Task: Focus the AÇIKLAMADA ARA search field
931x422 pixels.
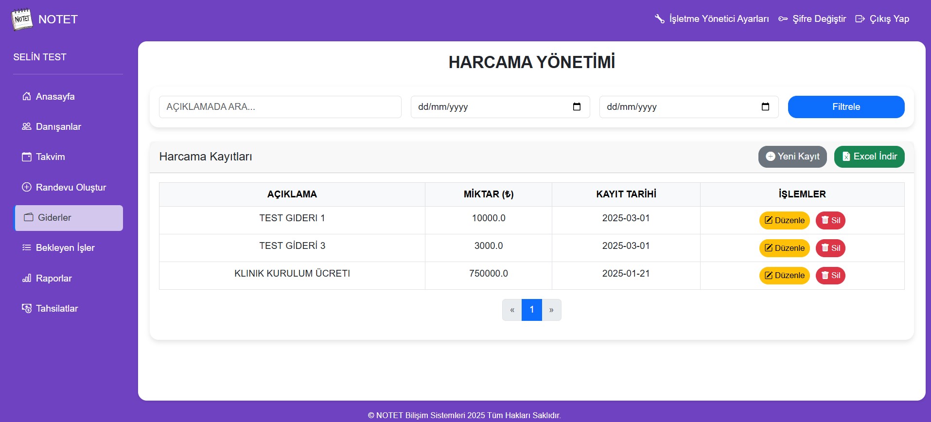Action: pyautogui.click(x=280, y=107)
